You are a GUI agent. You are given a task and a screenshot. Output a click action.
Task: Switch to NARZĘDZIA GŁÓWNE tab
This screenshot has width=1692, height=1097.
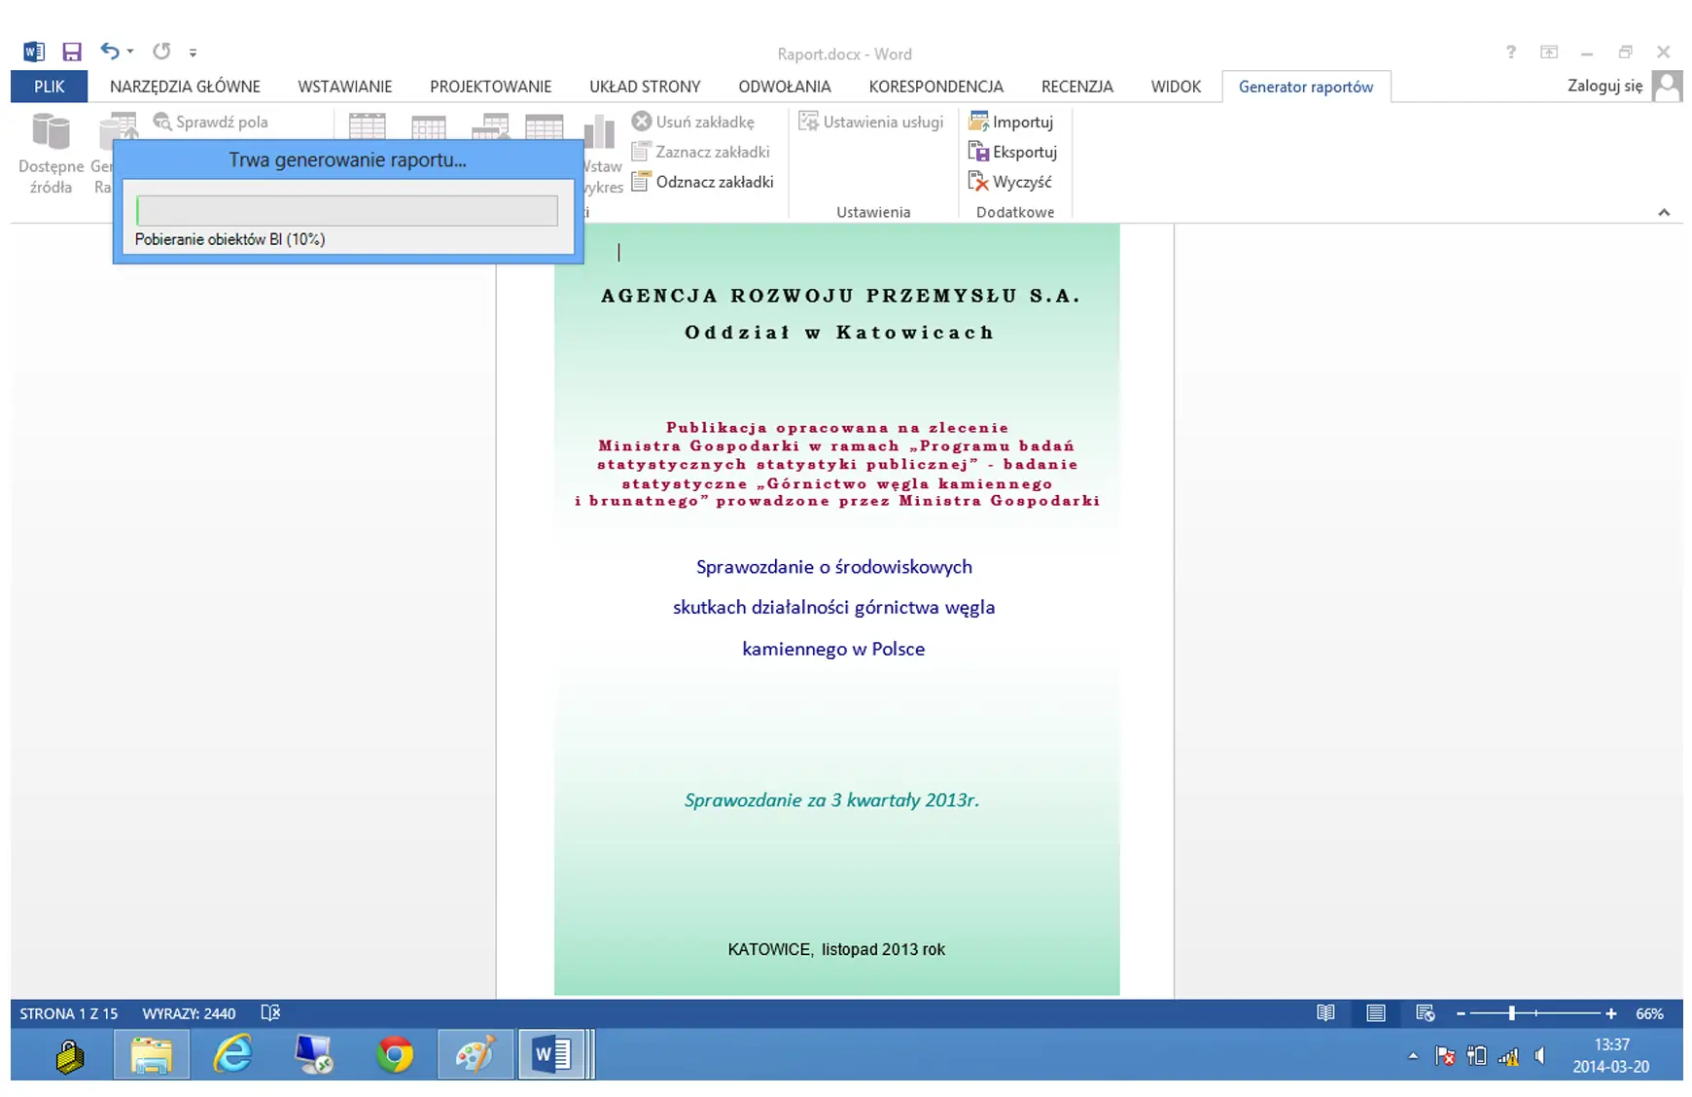point(185,87)
